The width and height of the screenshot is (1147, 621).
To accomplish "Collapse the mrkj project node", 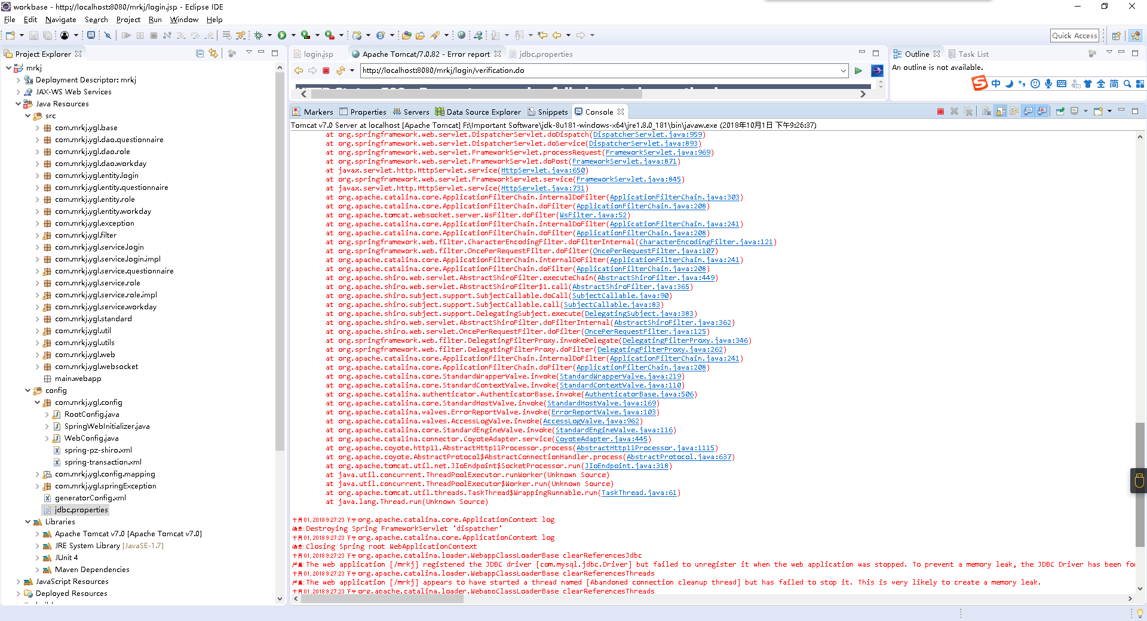I will pos(8,68).
